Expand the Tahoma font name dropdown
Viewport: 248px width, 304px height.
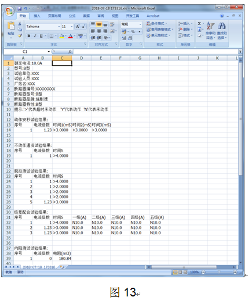pos(59,26)
